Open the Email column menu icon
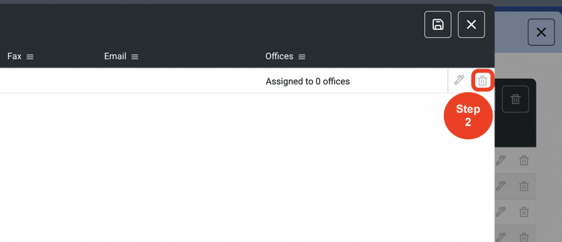 coord(135,57)
